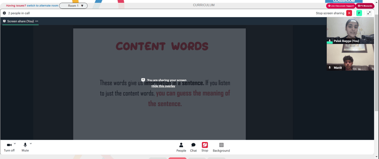The width and height of the screenshot is (379, 159).
Task: Click the sharing screen overlay icon
Action: point(143,80)
